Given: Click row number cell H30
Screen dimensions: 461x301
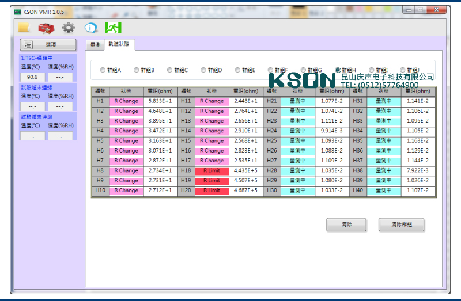Looking at the screenshot, I should [x=272, y=191].
